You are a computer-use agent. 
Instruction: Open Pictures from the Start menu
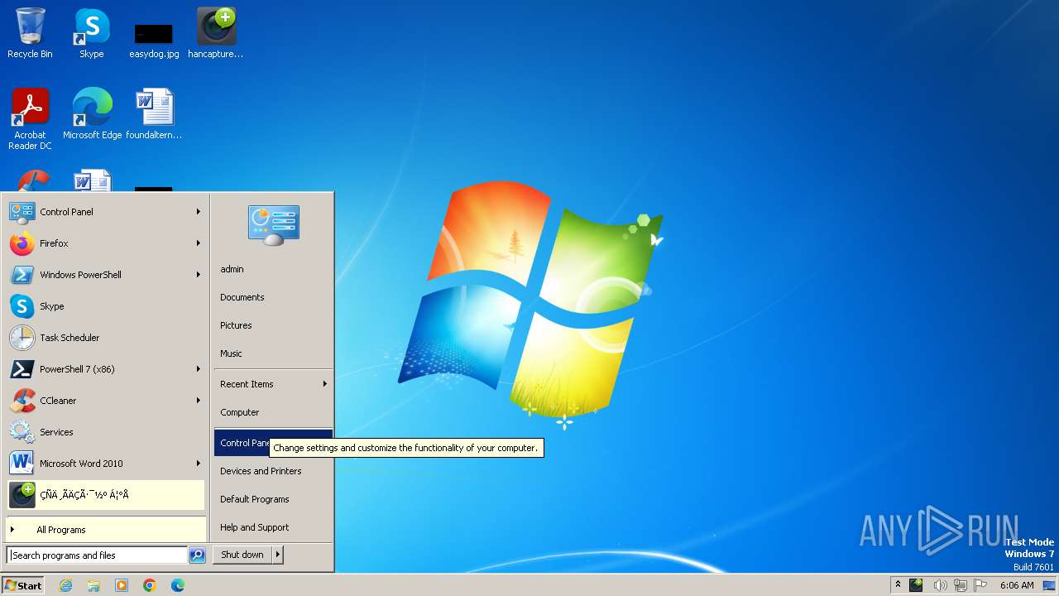coord(273,325)
